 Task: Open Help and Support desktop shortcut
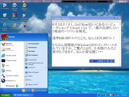pos(15,7)
